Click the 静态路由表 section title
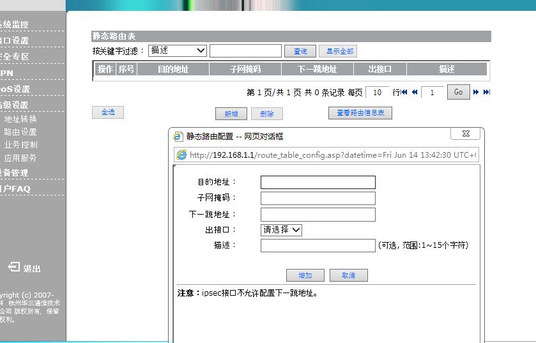 [114, 36]
